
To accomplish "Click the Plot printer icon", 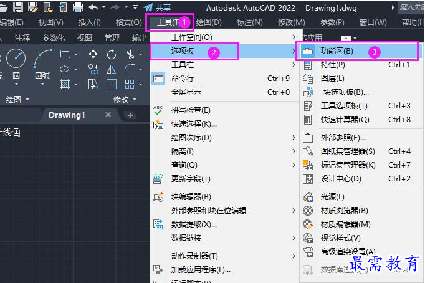I will click(78, 7).
